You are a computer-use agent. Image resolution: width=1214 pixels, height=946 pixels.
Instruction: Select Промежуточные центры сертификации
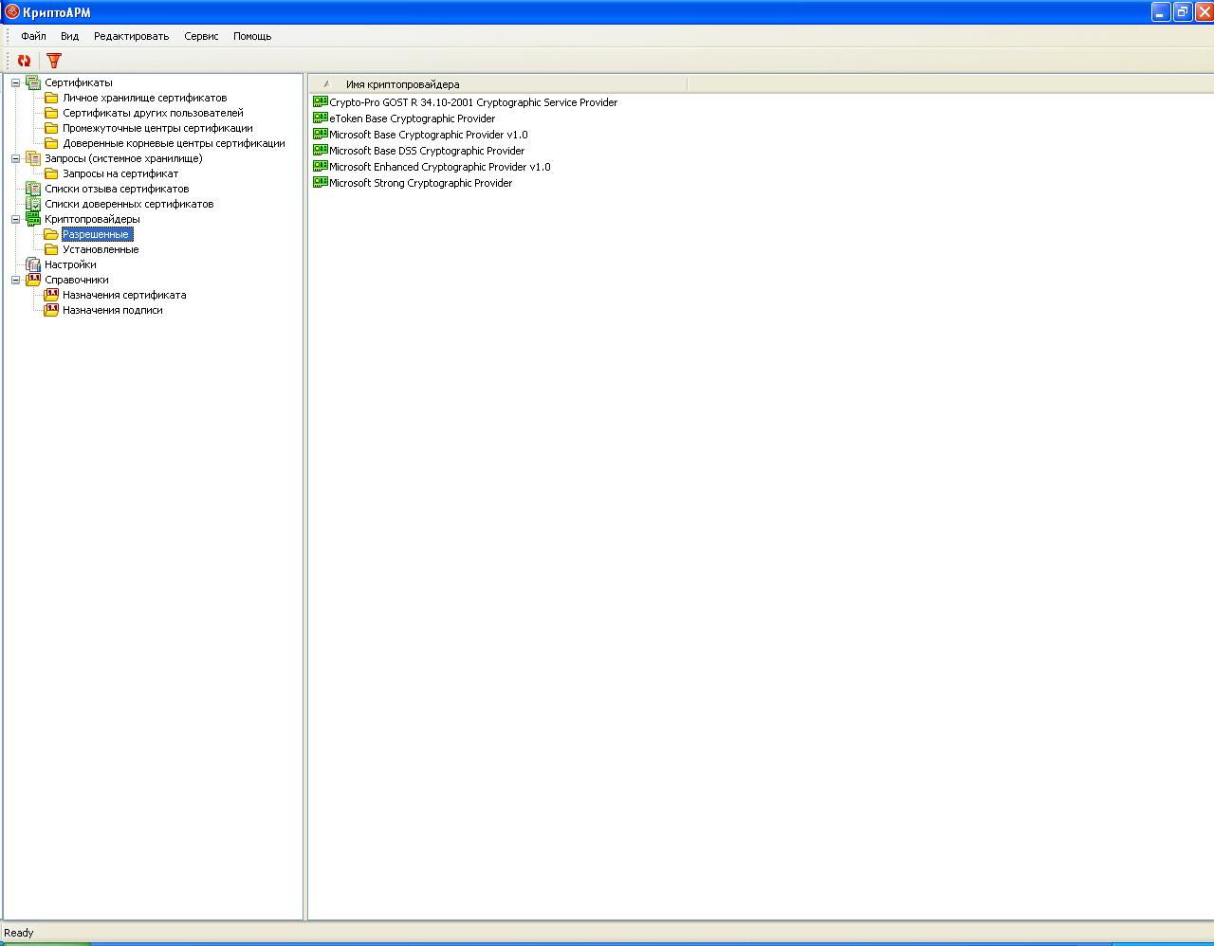click(x=157, y=128)
